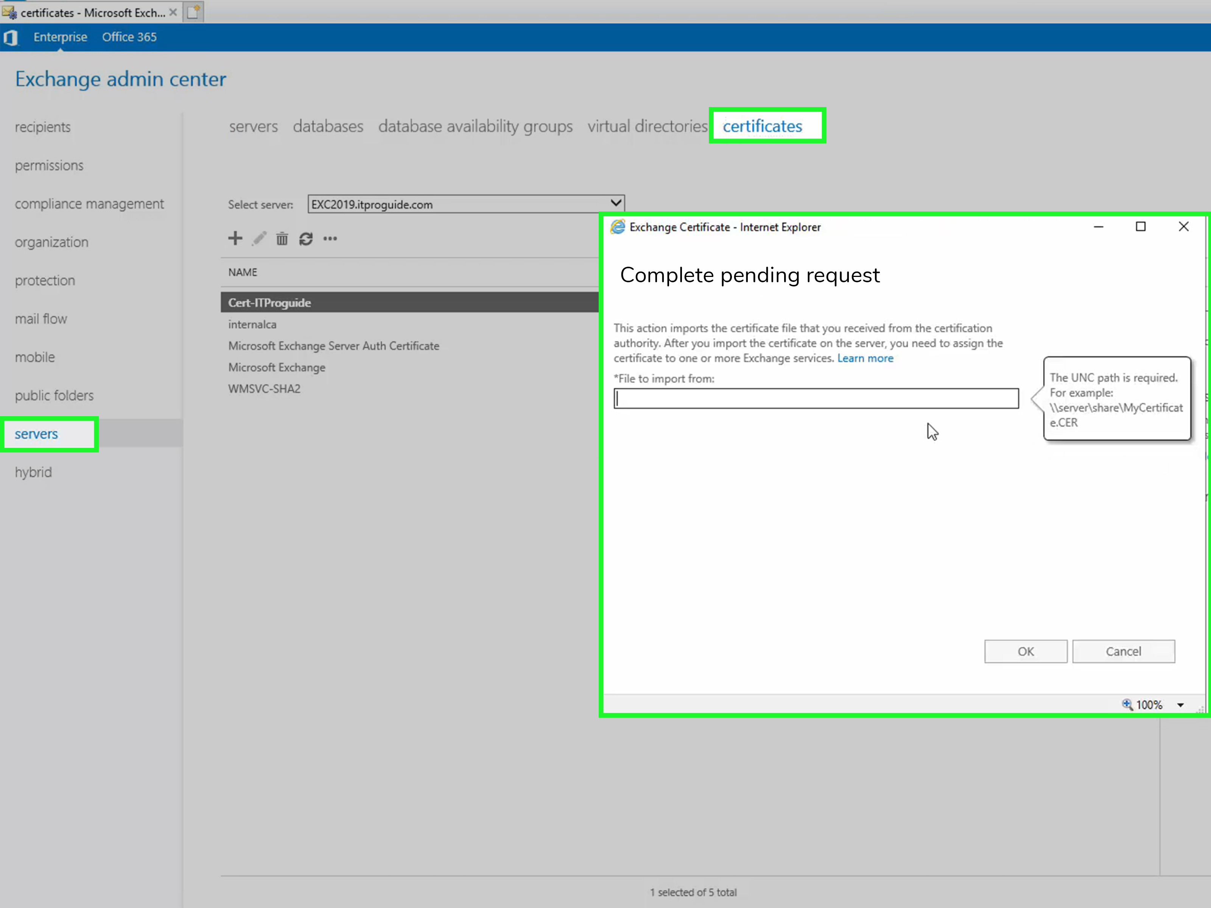
Task: Open the public folders section
Action: [54, 395]
